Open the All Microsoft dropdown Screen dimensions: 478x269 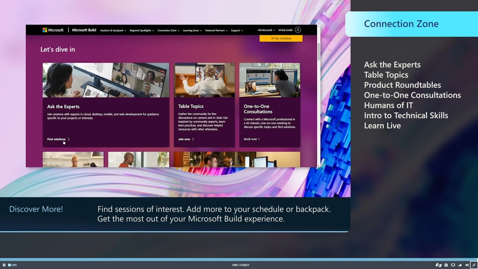(266, 30)
